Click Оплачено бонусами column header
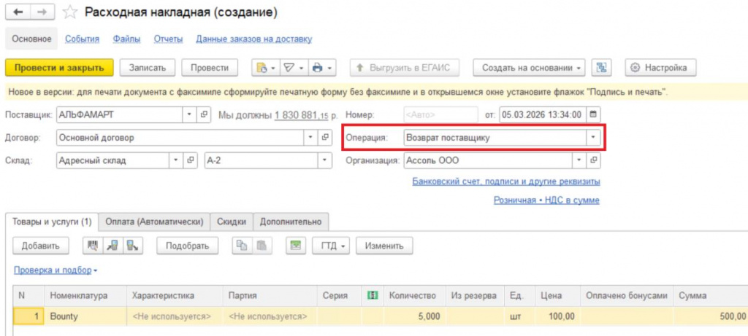Image resolution: width=748 pixels, height=336 pixels. (627, 295)
